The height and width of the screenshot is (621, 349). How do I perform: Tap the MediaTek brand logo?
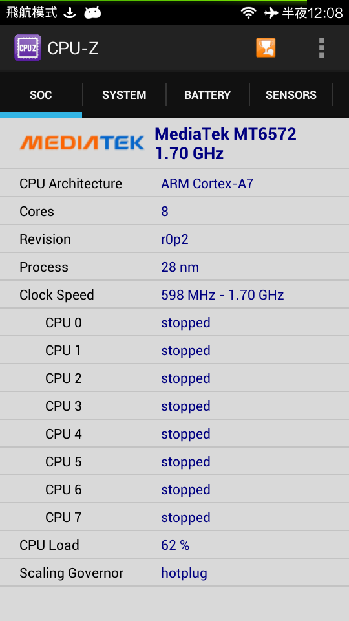(x=82, y=143)
